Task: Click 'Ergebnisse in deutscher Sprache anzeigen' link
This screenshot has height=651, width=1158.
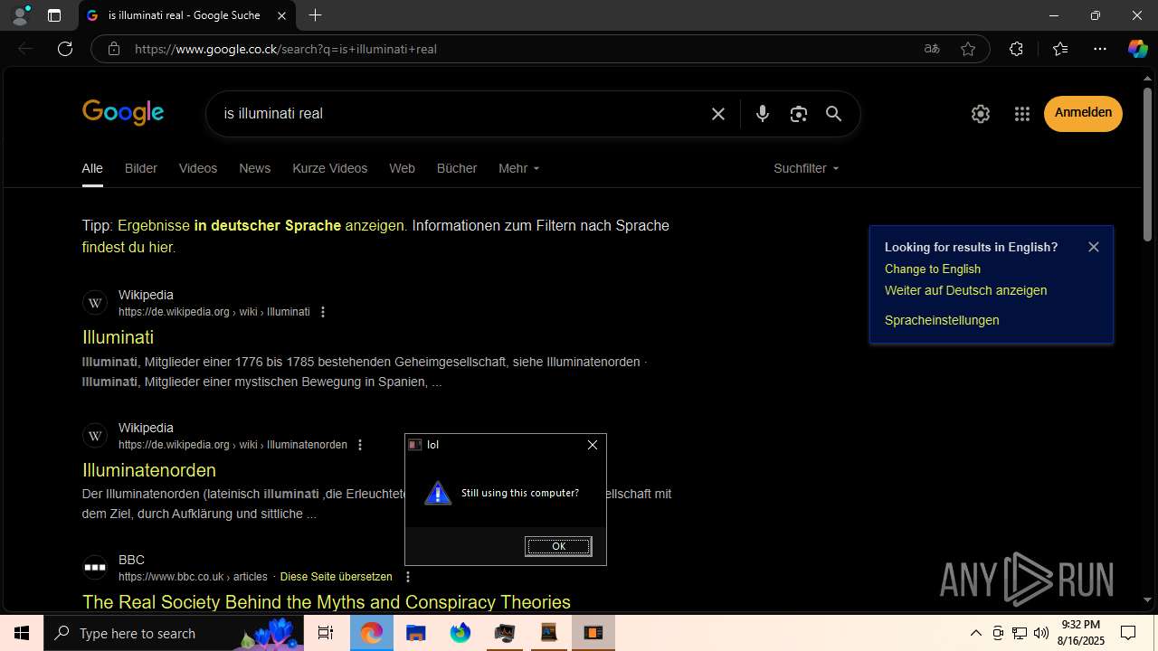Action: pyautogui.click(x=261, y=225)
